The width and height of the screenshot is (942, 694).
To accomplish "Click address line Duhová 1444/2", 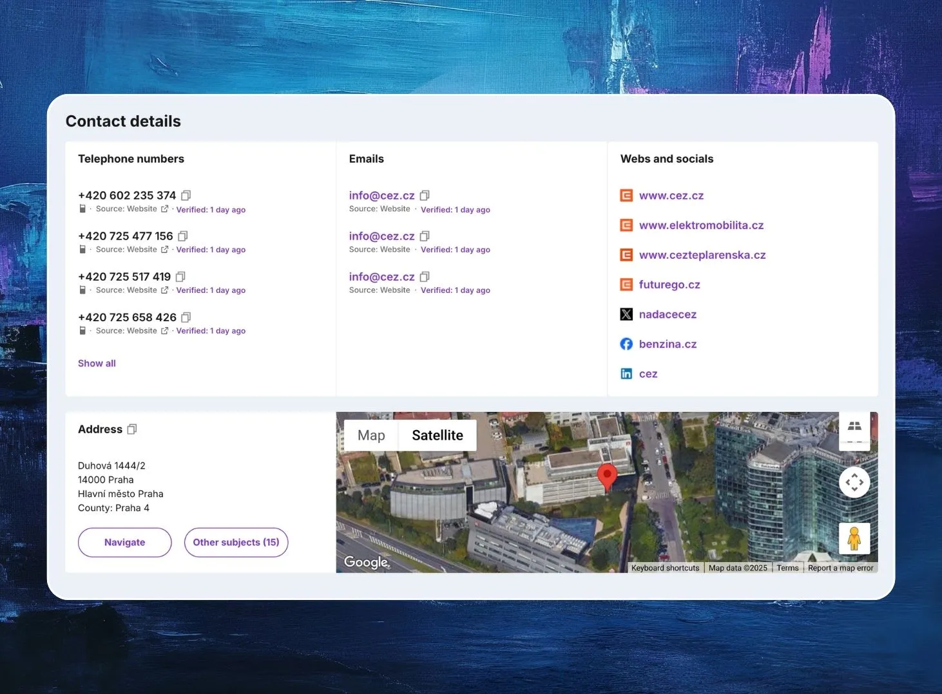I will coord(111,465).
